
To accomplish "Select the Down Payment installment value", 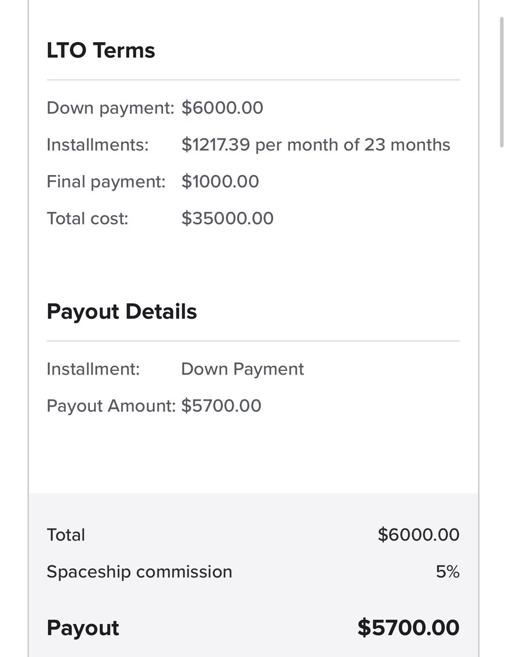I will click(x=243, y=370).
